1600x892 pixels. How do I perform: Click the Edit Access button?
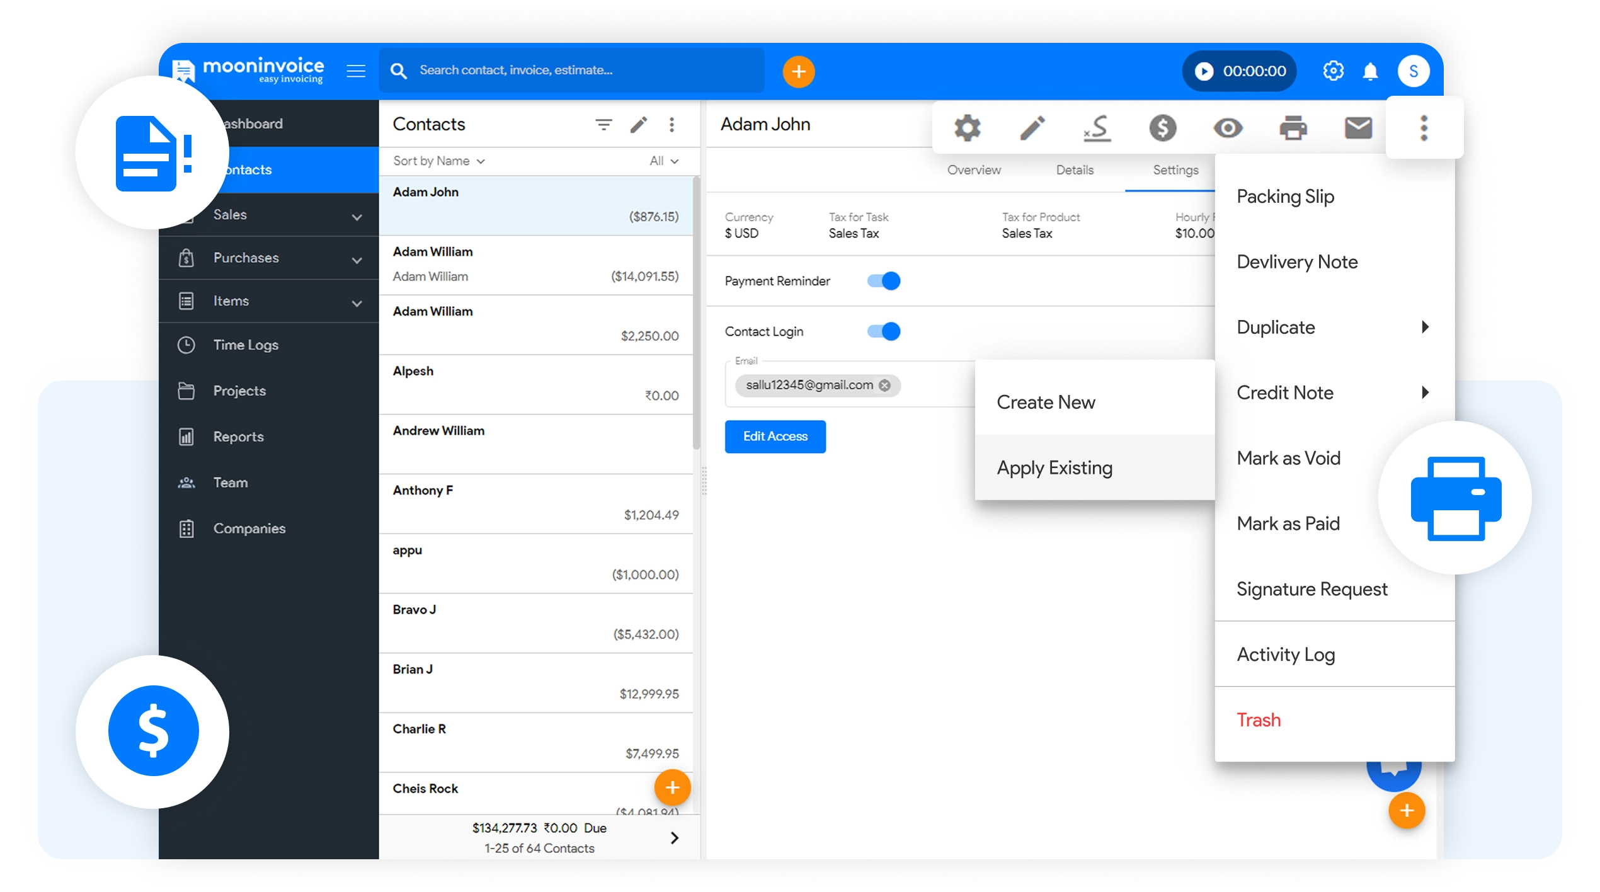pyautogui.click(x=775, y=437)
